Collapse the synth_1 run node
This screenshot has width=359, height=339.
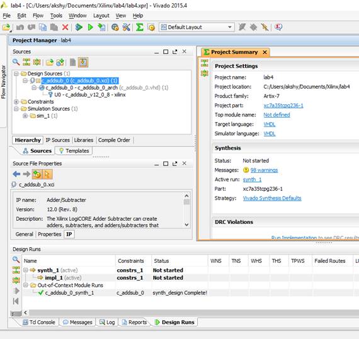(x=26, y=270)
